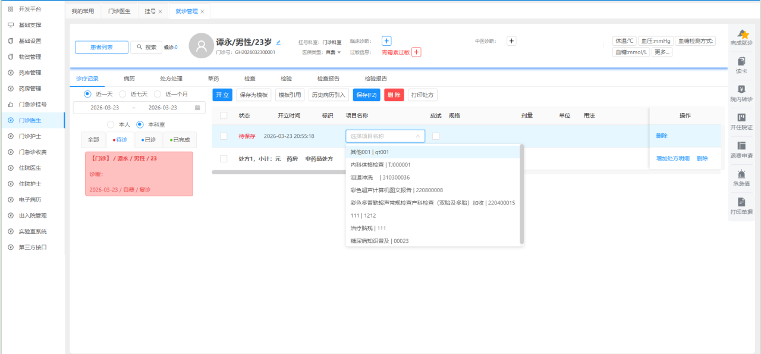Open date range calendar icon
The image size is (761, 354).
point(197,108)
